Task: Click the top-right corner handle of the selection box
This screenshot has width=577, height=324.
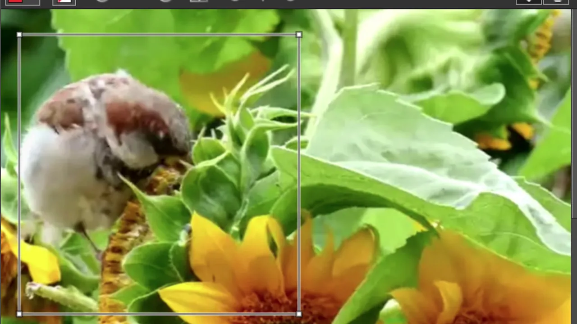Action: pos(299,35)
